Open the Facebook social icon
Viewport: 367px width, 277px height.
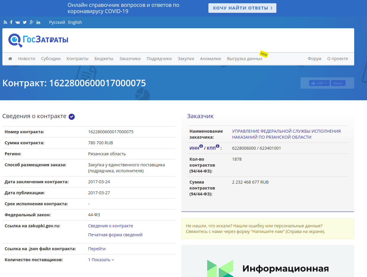click(11, 22)
